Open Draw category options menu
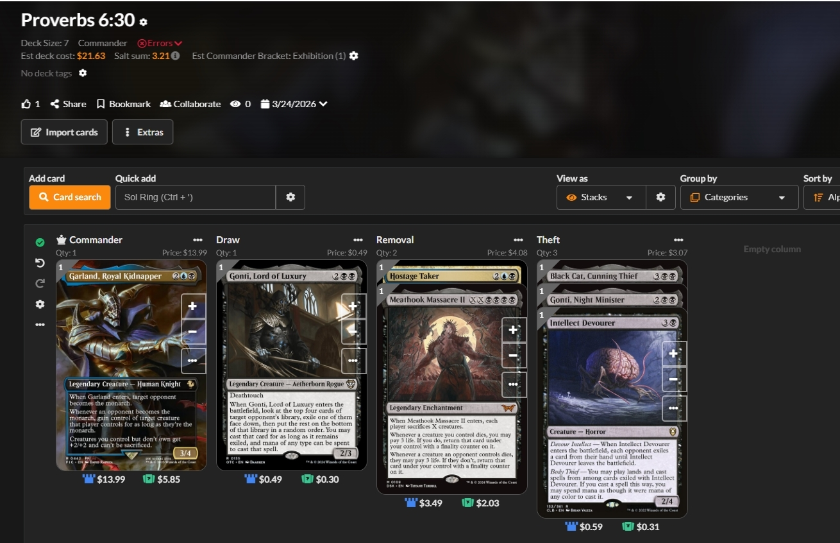The image size is (840, 543). pos(358,240)
